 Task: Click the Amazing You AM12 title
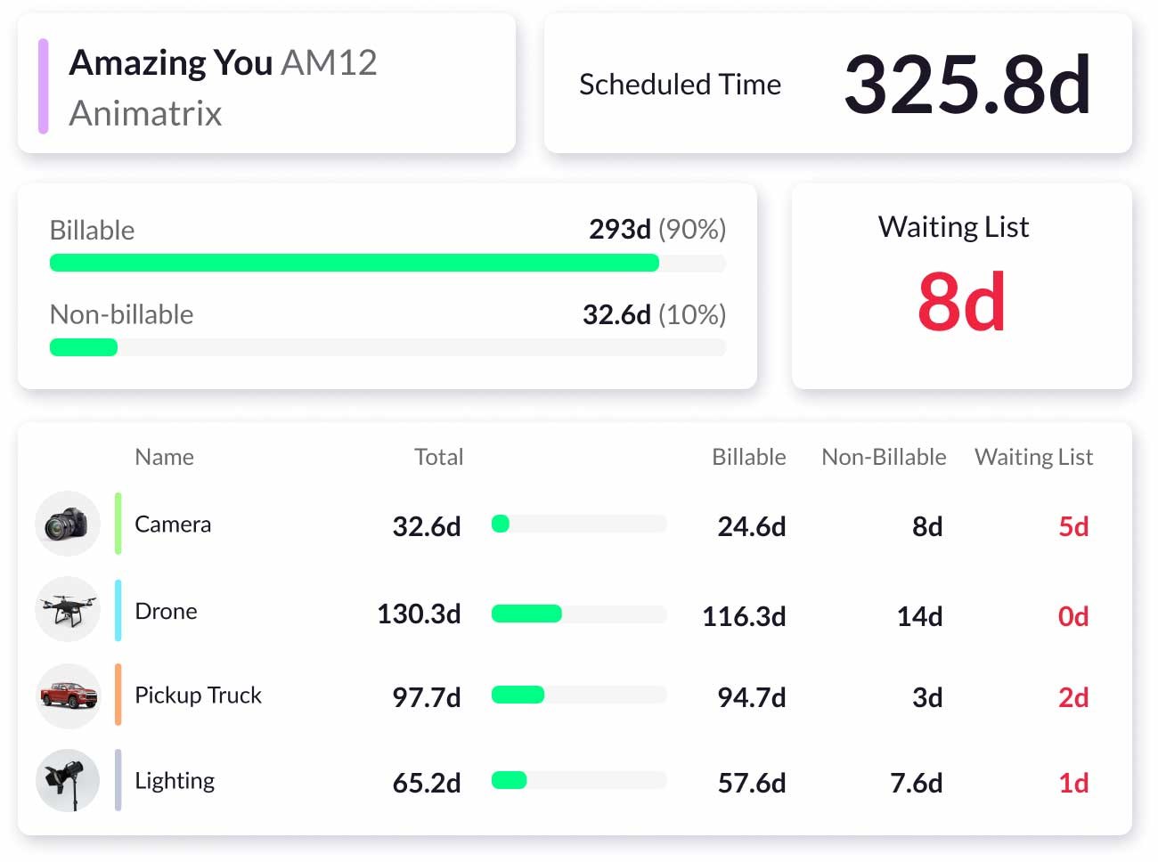[x=224, y=62]
